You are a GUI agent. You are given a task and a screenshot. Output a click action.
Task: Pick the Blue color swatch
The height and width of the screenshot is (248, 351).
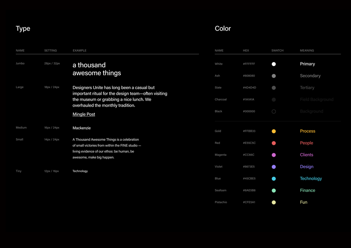coord(274,179)
